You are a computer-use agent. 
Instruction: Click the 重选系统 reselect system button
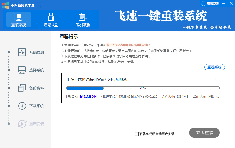tap(215, 67)
